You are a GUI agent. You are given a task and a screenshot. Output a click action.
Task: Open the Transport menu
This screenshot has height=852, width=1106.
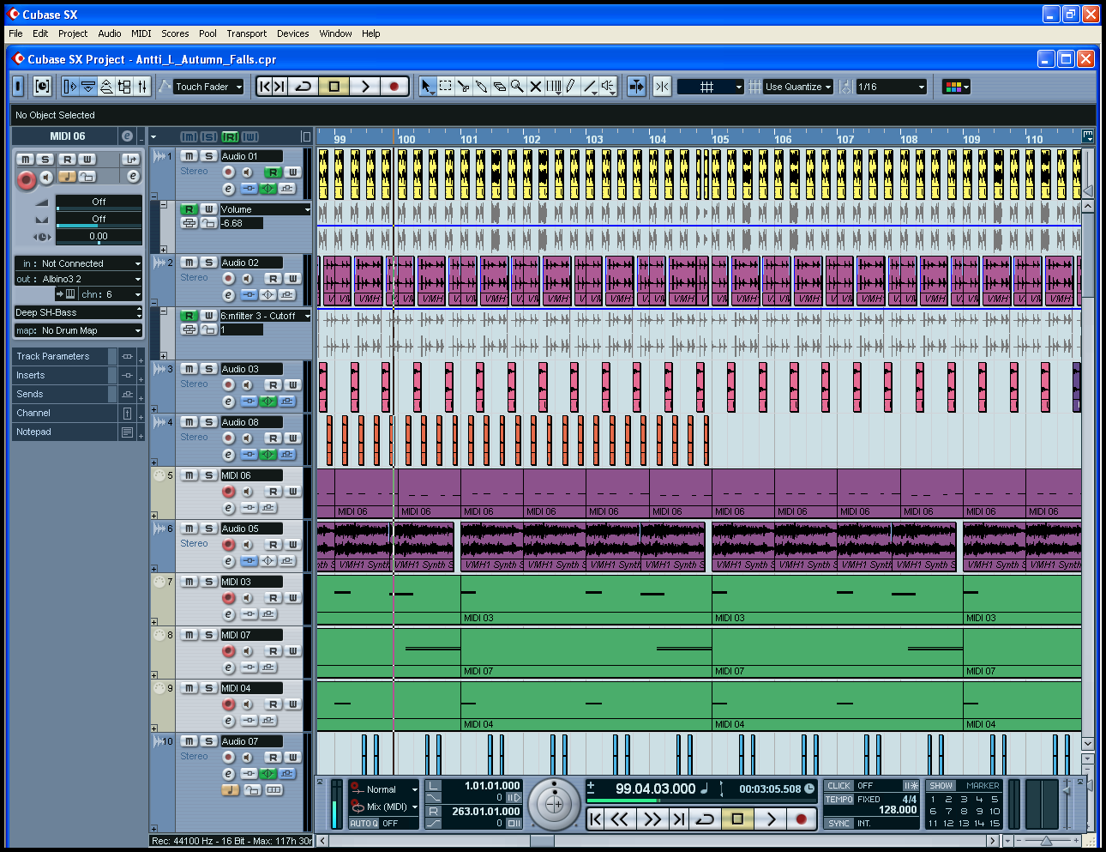pos(247,33)
